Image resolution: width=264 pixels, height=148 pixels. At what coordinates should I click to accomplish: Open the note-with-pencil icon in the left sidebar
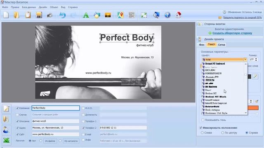click(6, 109)
